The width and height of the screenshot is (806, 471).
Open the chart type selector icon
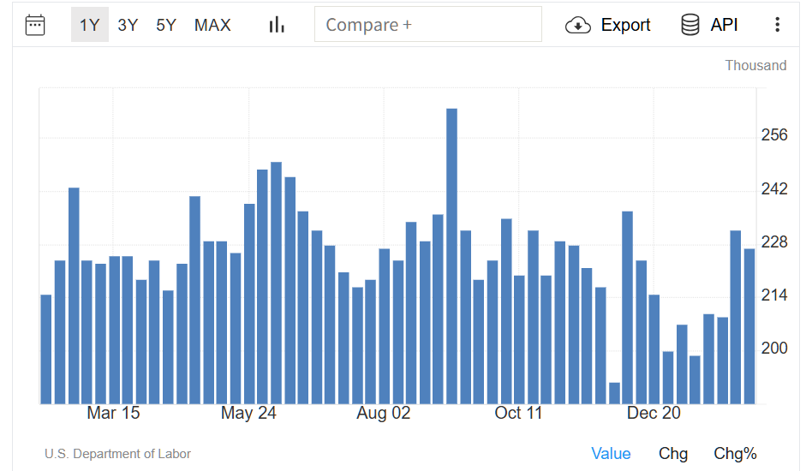277,25
